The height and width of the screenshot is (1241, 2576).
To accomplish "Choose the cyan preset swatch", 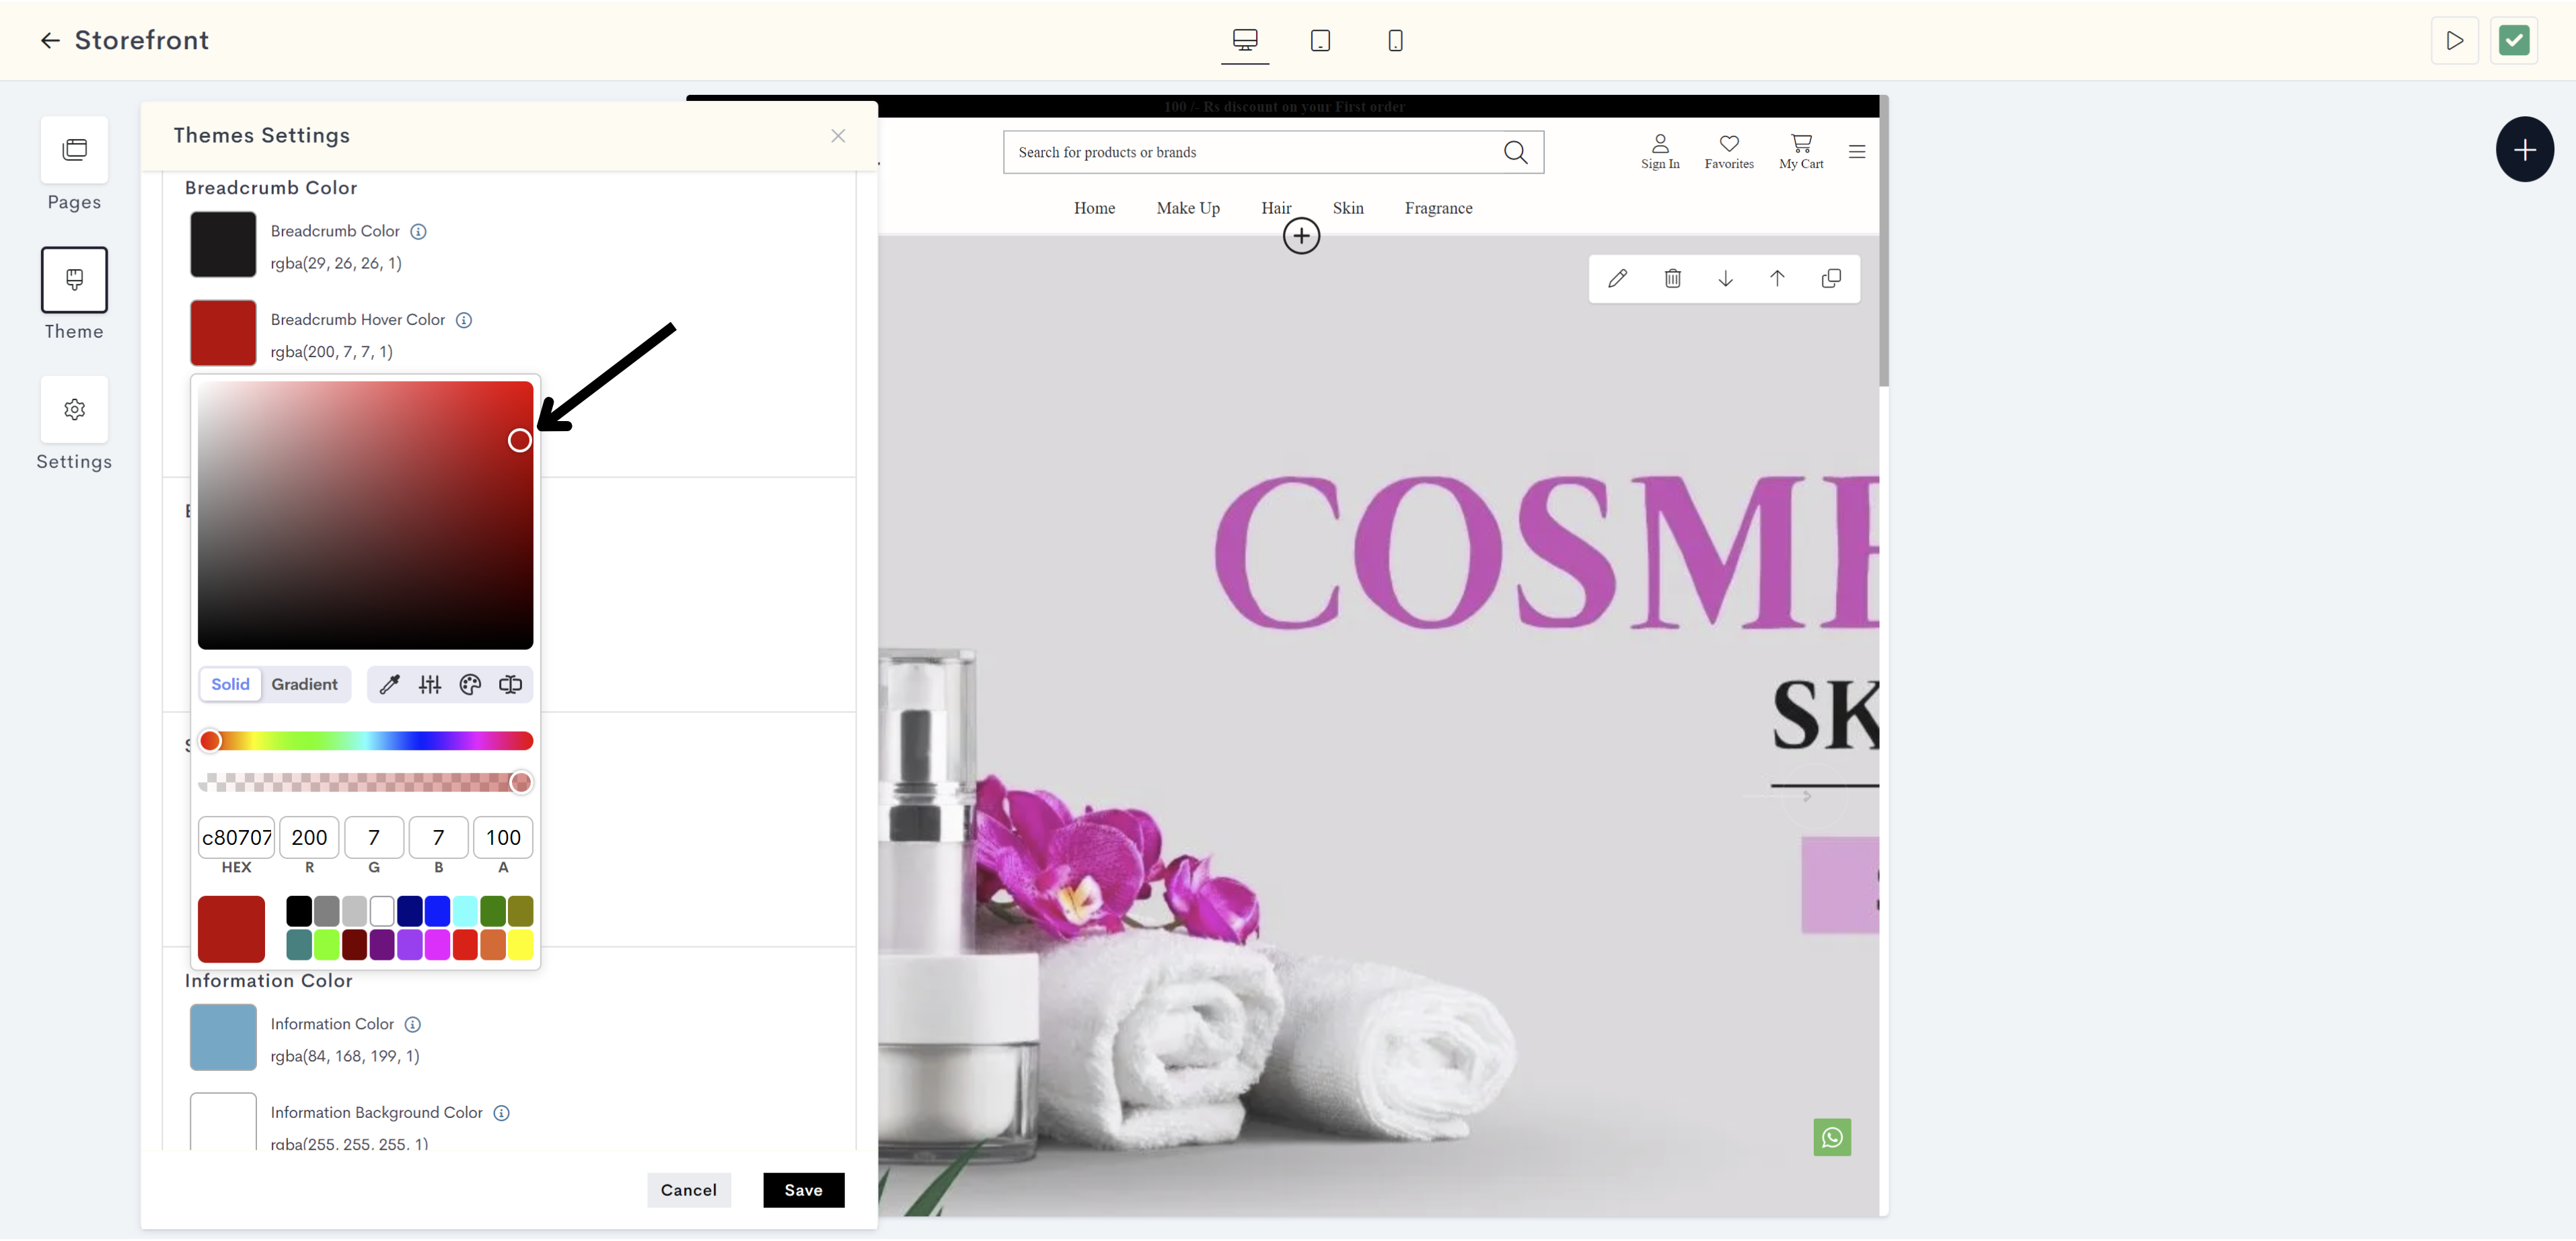I will 465,911.
